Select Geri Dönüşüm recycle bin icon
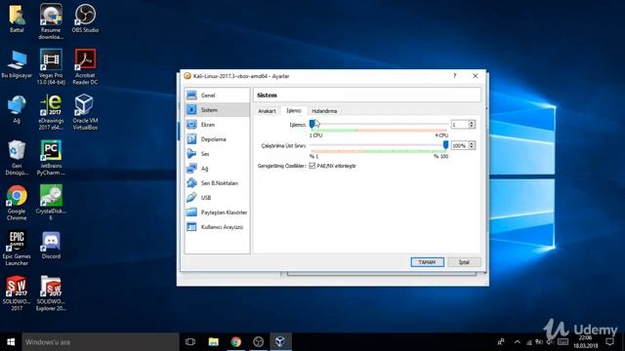Screen dimensions: 625x351 pyautogui.click(x=17, y=157)
